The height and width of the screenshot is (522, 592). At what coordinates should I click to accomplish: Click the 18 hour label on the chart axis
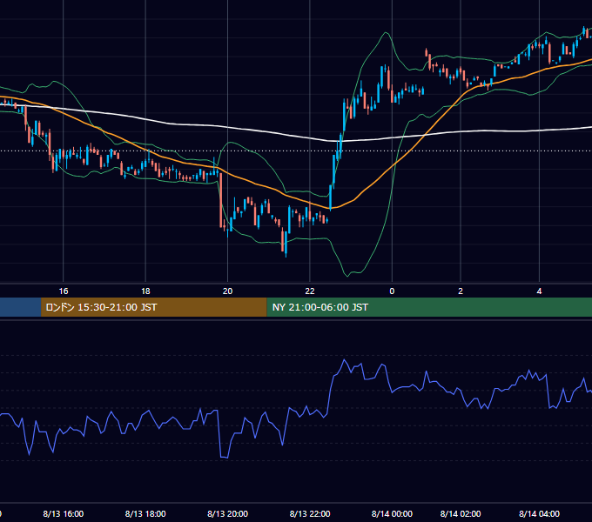[145, 291]
